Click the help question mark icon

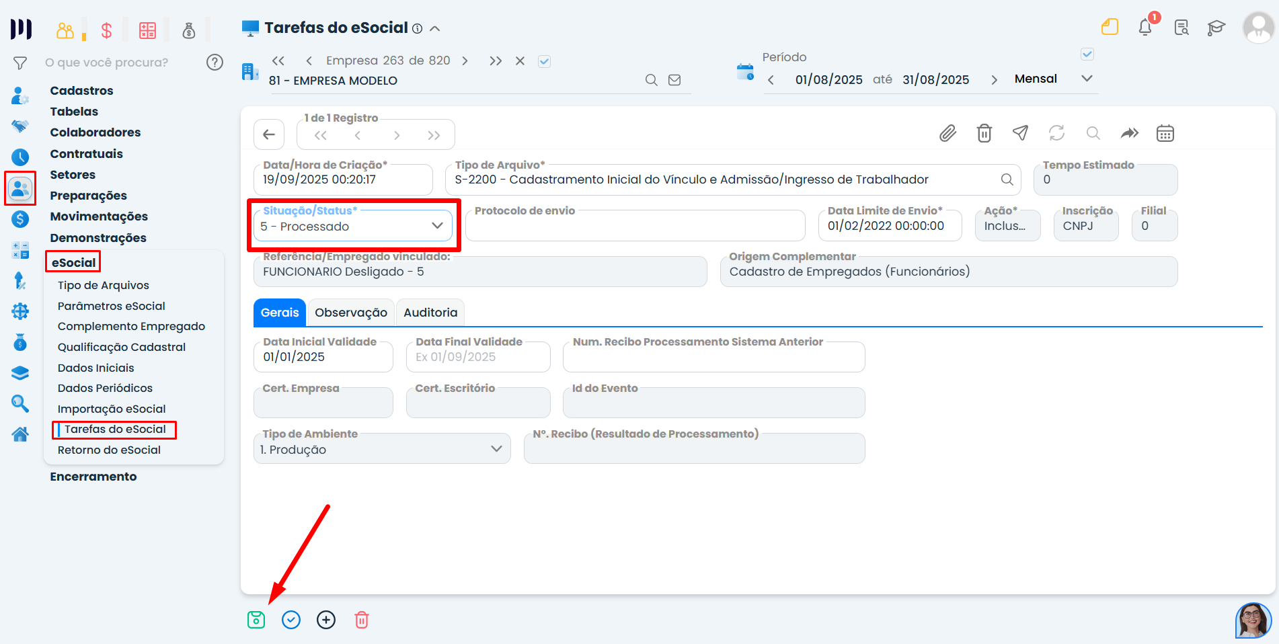(215, 63)
